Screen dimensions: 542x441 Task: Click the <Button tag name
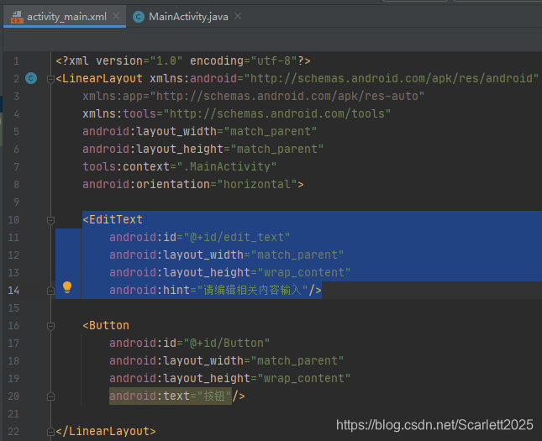106,325
